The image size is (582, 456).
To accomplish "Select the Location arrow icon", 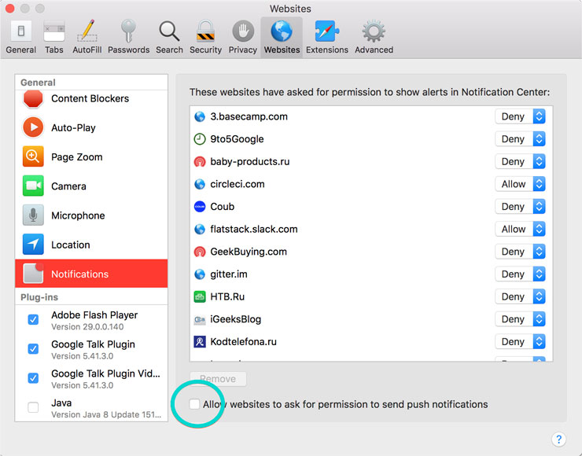I will [33, 245].
